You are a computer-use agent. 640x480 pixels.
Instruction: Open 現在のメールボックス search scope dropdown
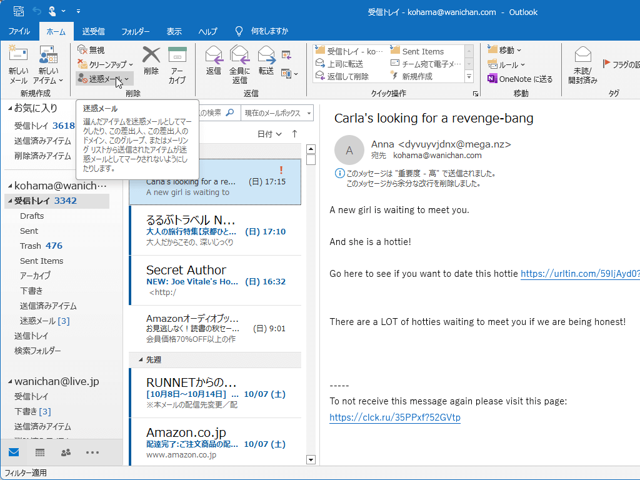point(277,113)
